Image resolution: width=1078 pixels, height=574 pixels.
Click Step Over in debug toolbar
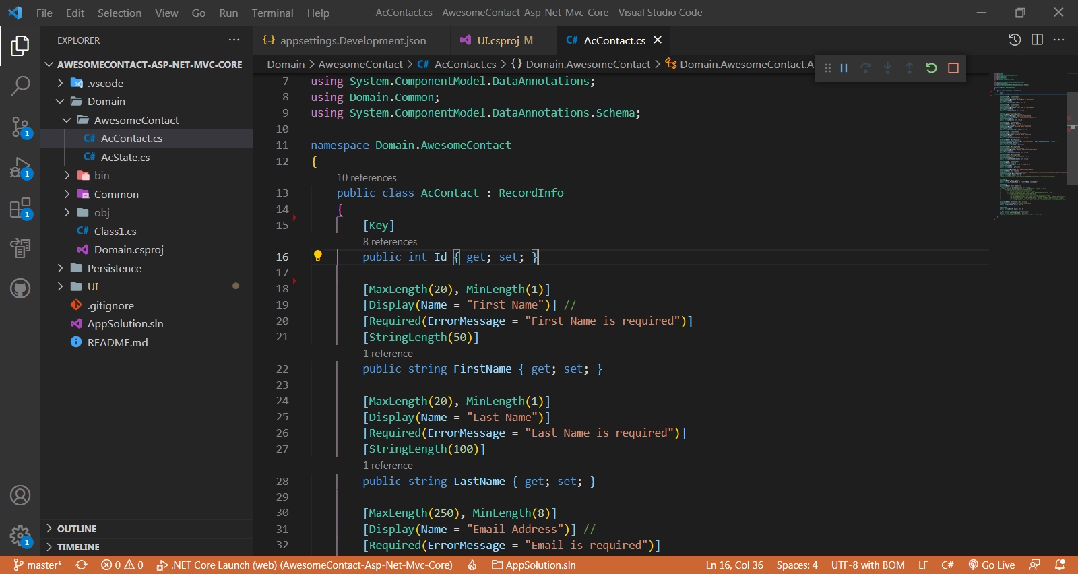(866, 68)
